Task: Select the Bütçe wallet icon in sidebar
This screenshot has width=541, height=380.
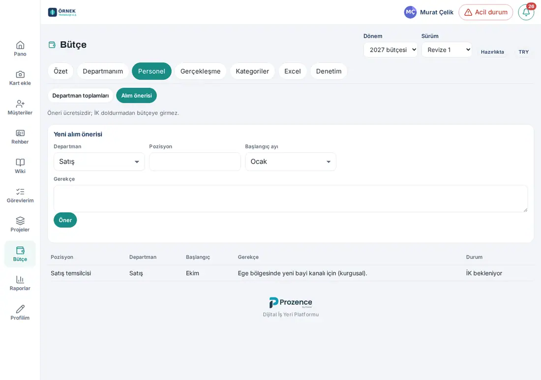Action: tap(20, 250)
